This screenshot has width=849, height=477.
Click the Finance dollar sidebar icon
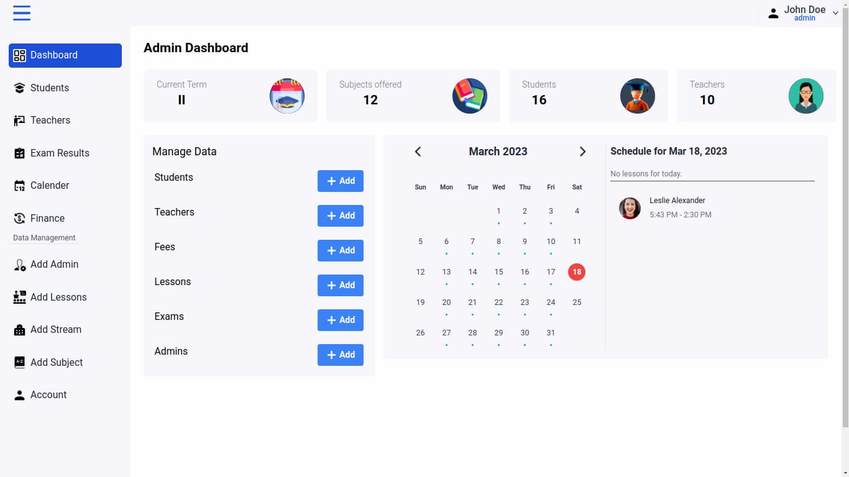19,219
